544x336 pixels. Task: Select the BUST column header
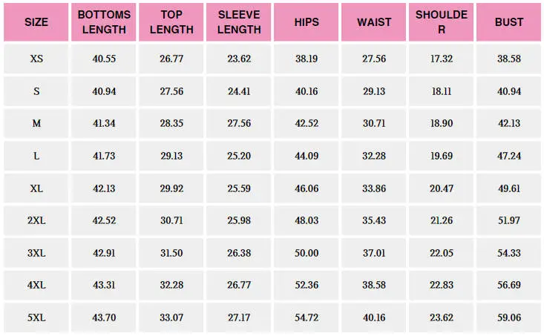[509, 22]
